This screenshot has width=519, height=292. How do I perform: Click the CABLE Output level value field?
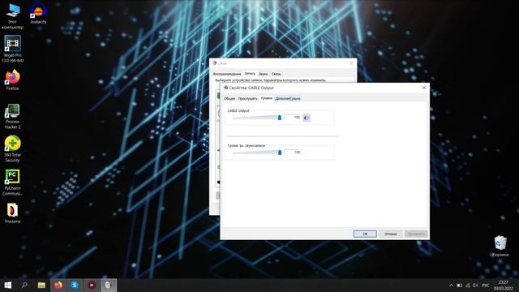pos(293,117)
